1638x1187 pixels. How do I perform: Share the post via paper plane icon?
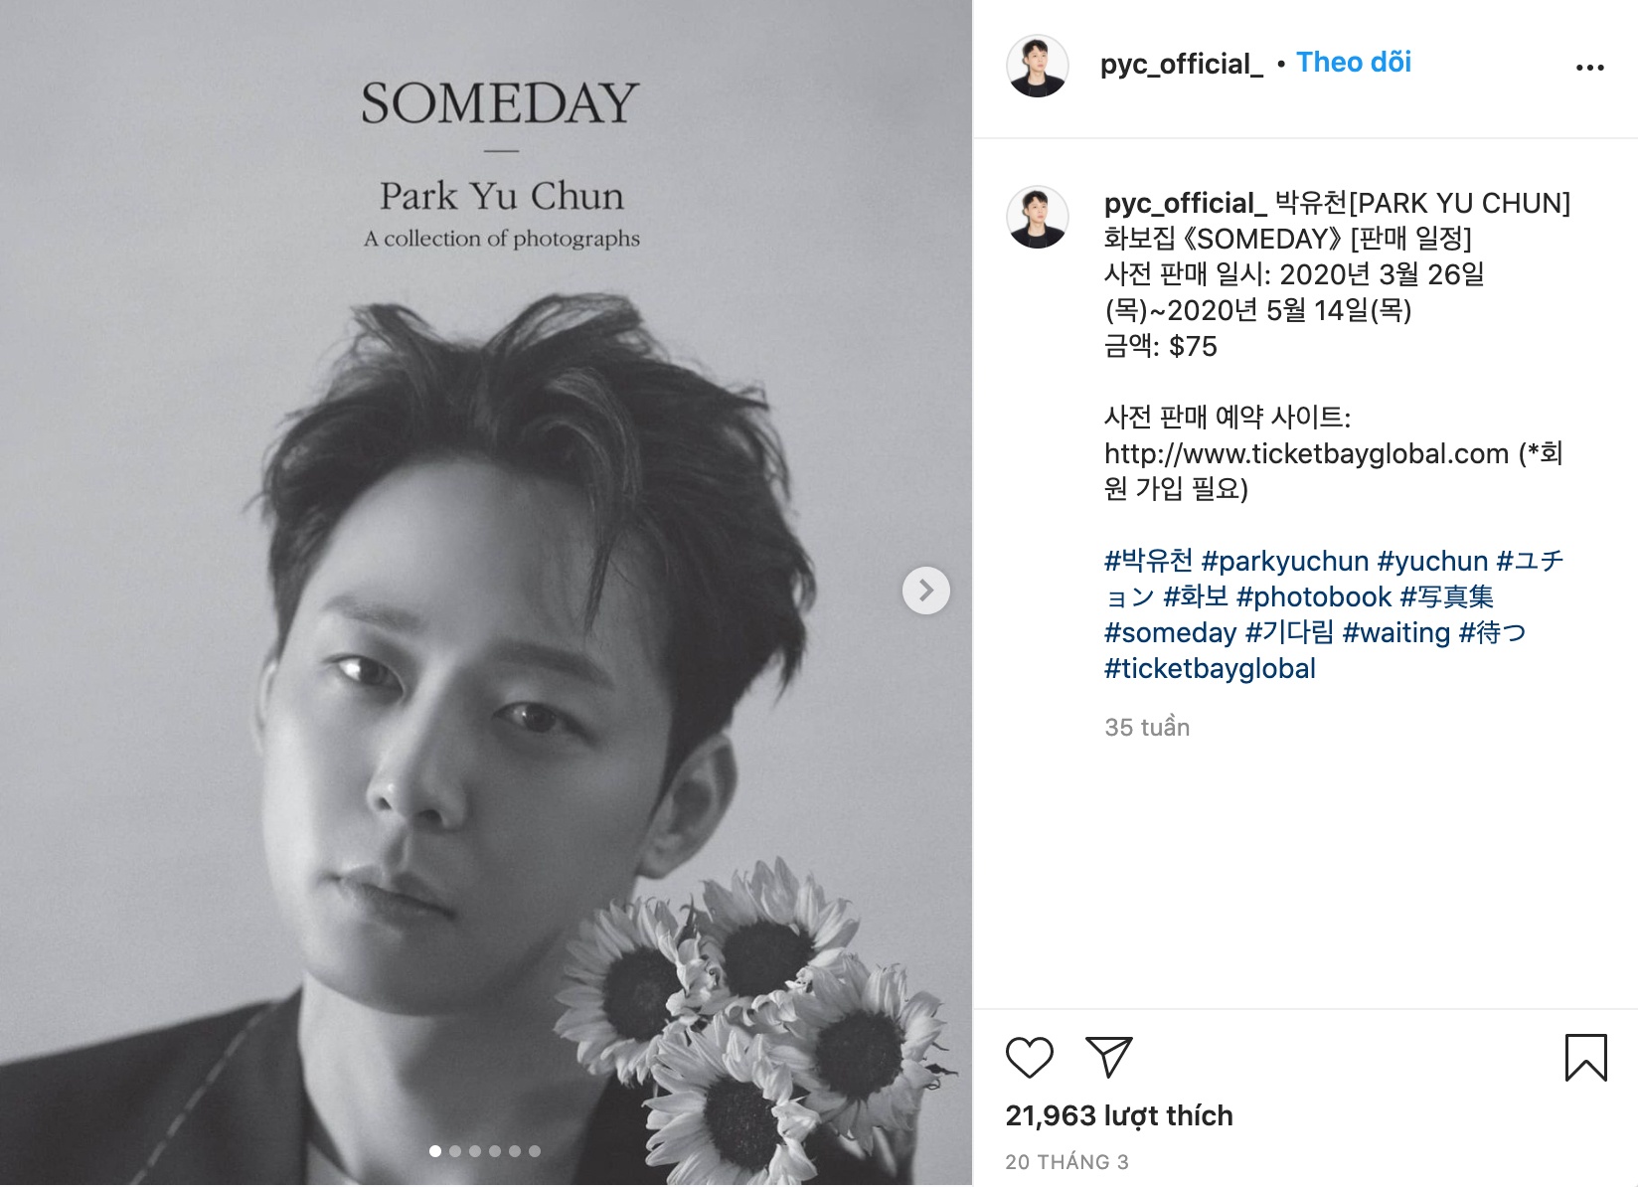1108,1057
